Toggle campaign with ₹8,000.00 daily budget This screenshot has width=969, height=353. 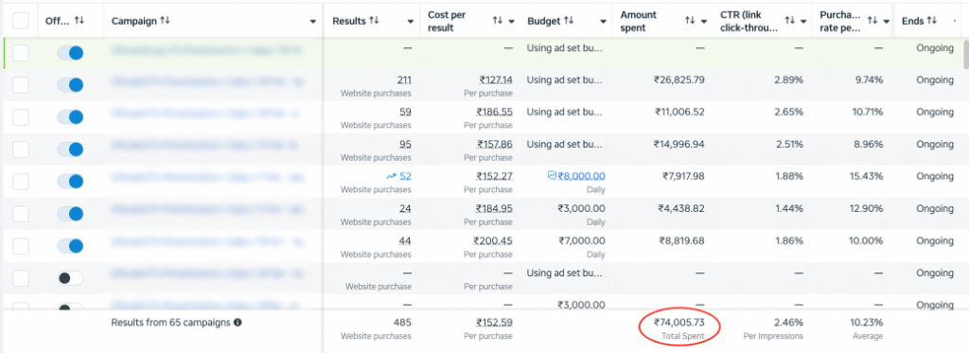[70, 181]
